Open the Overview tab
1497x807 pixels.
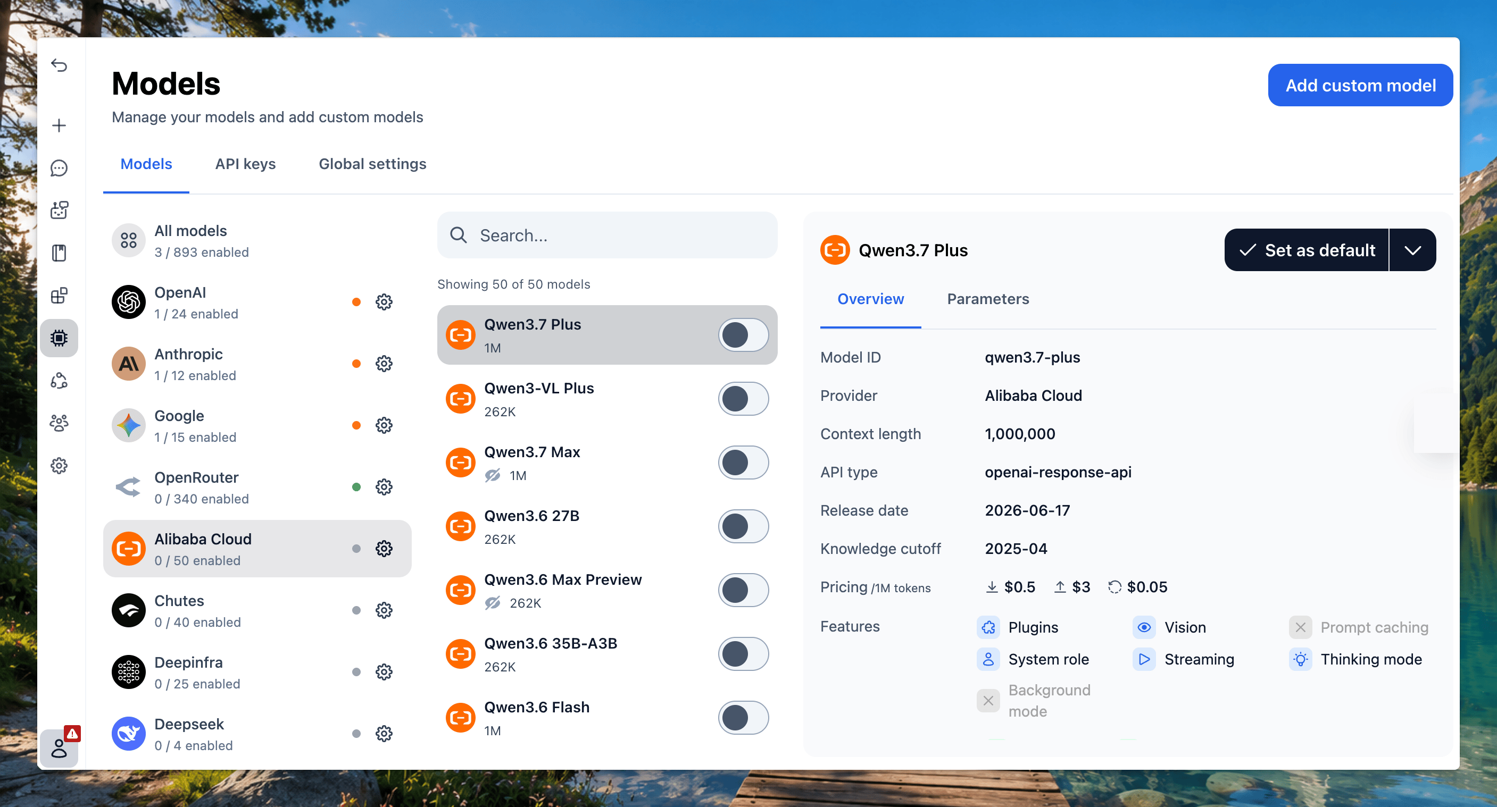870,300
